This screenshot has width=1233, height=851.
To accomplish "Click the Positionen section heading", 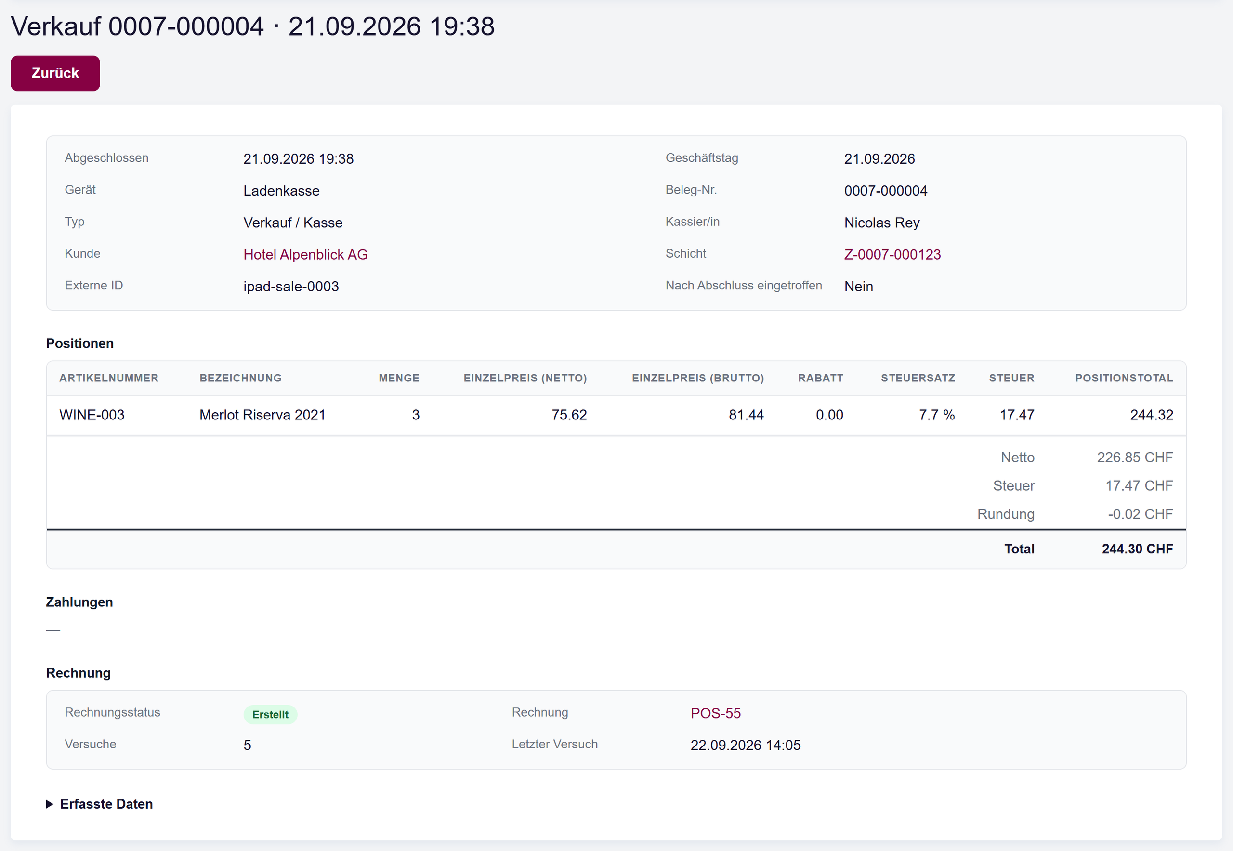I will coord(79,343).
